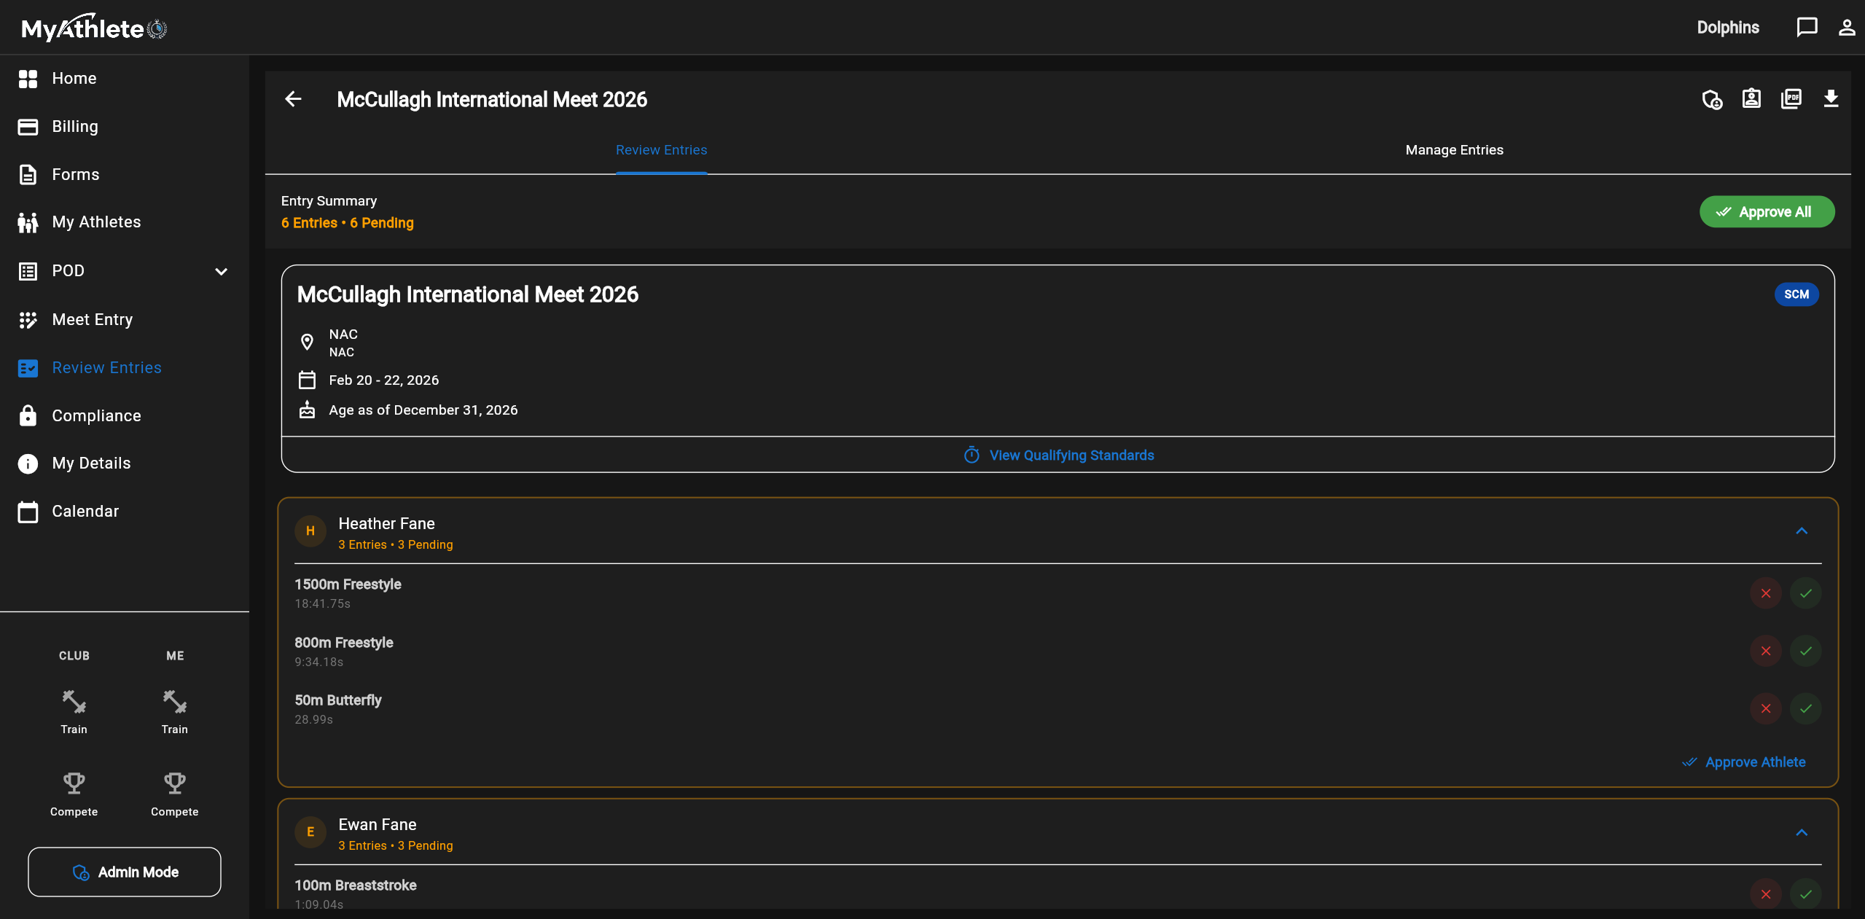
Task: Click the download icon in header
Action: [1830, 99]
